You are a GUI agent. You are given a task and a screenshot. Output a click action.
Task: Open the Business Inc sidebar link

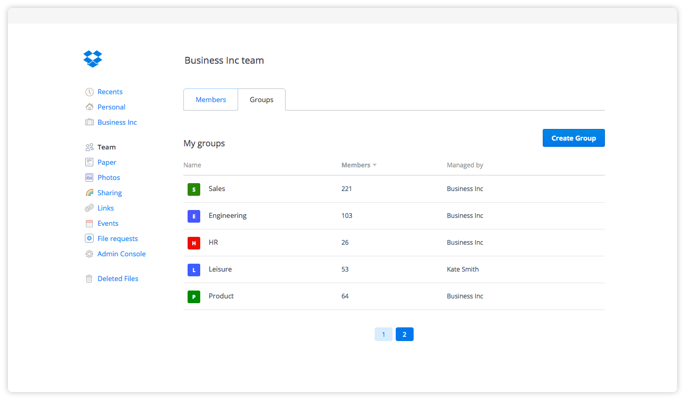[x=117, y=122]
